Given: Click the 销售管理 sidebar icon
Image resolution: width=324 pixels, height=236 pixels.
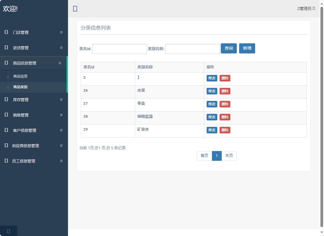Looking at the screenshot, I should (6, 115).
